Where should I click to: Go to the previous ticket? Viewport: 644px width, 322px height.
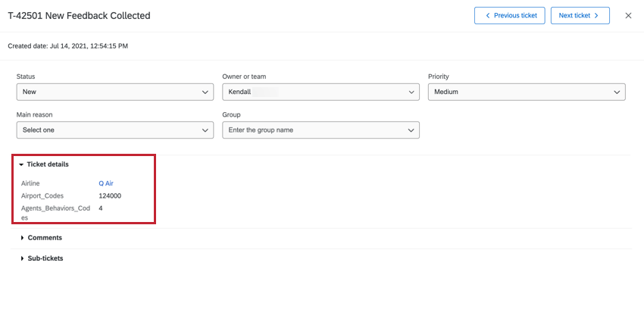(x=509, y=15)
